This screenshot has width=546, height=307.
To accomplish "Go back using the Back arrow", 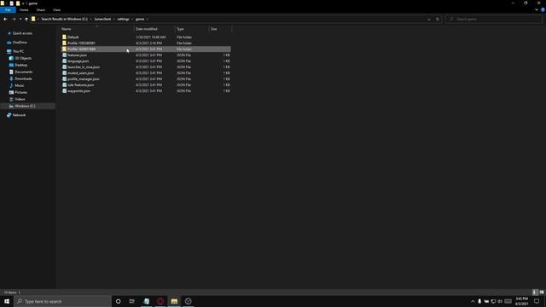I will tap(5, 19).
